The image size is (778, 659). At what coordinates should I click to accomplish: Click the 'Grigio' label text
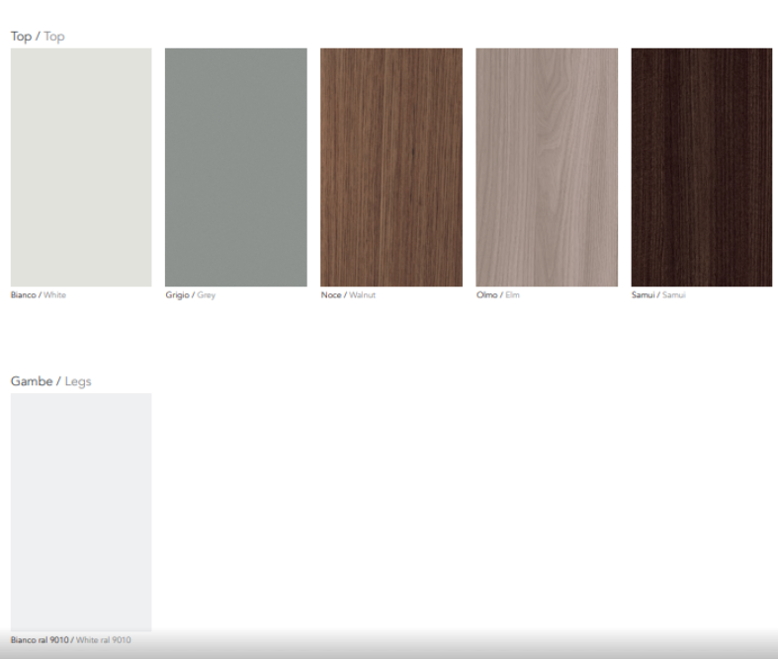pos(177,295)
